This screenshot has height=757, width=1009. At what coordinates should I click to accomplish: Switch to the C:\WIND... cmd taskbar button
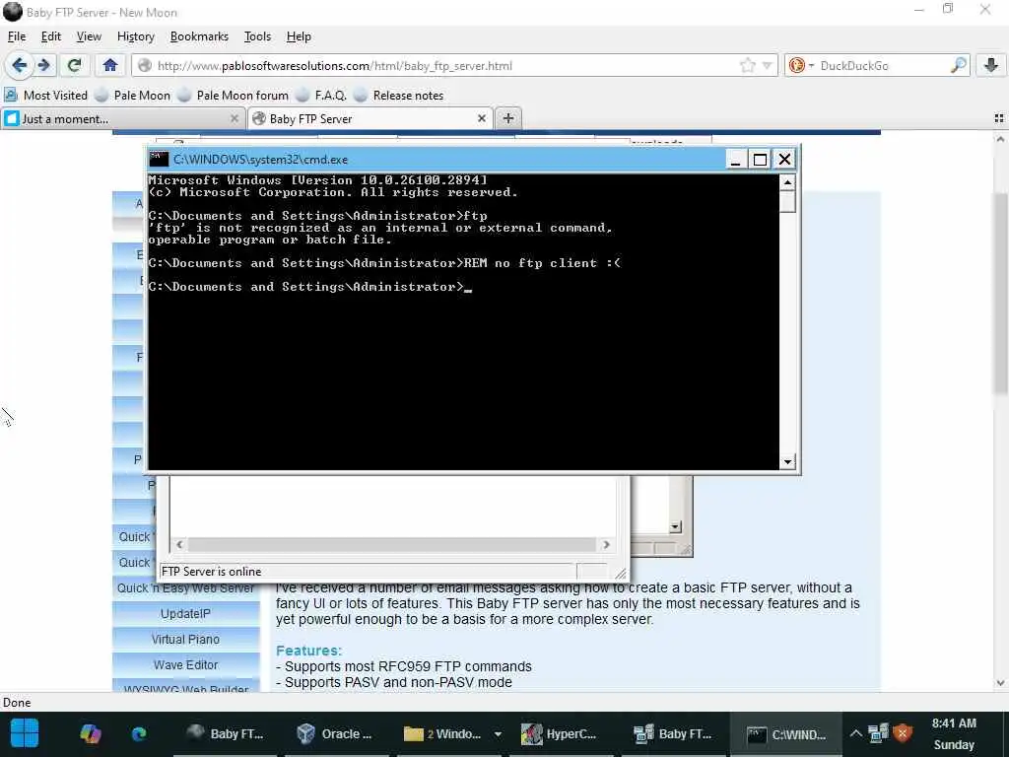click(786, 733)
